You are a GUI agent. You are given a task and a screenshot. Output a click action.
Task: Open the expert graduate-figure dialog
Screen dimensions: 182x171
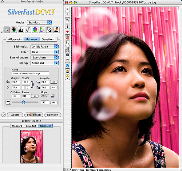[x=56, y=30]
